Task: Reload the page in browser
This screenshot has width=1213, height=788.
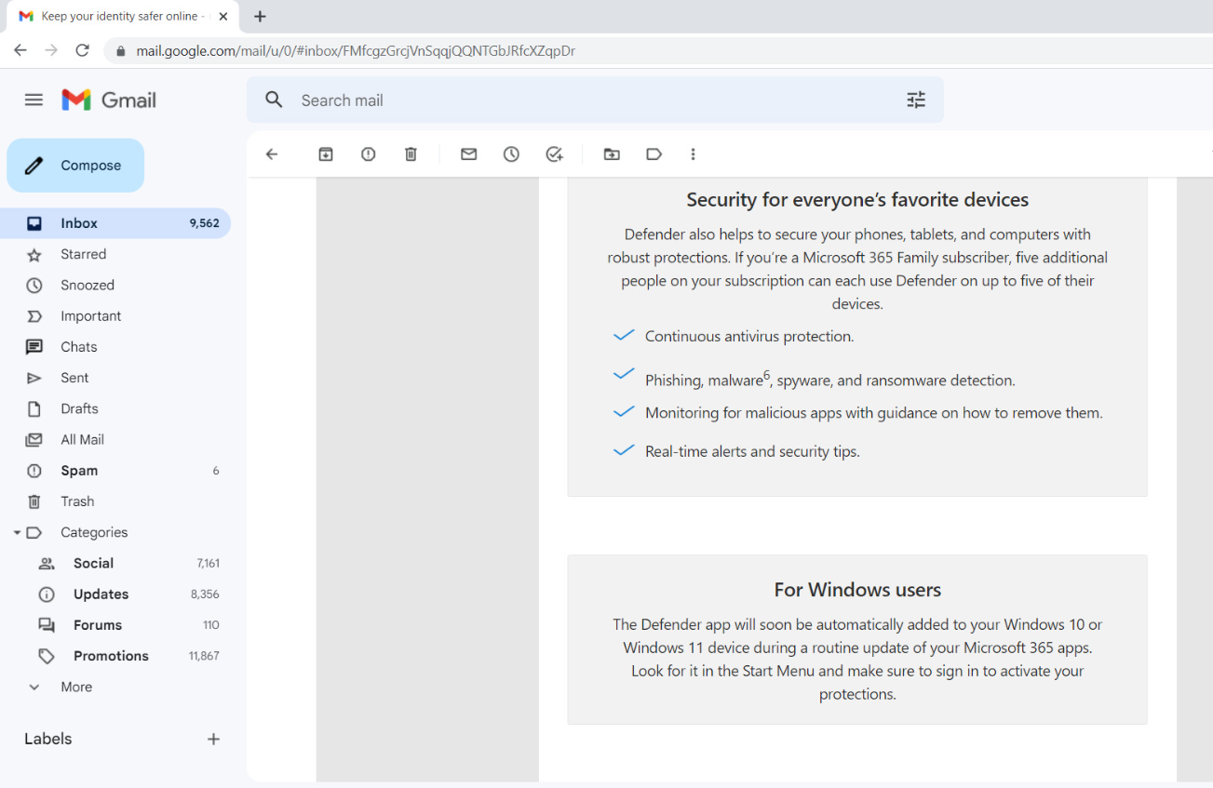Action: [82, 50]
